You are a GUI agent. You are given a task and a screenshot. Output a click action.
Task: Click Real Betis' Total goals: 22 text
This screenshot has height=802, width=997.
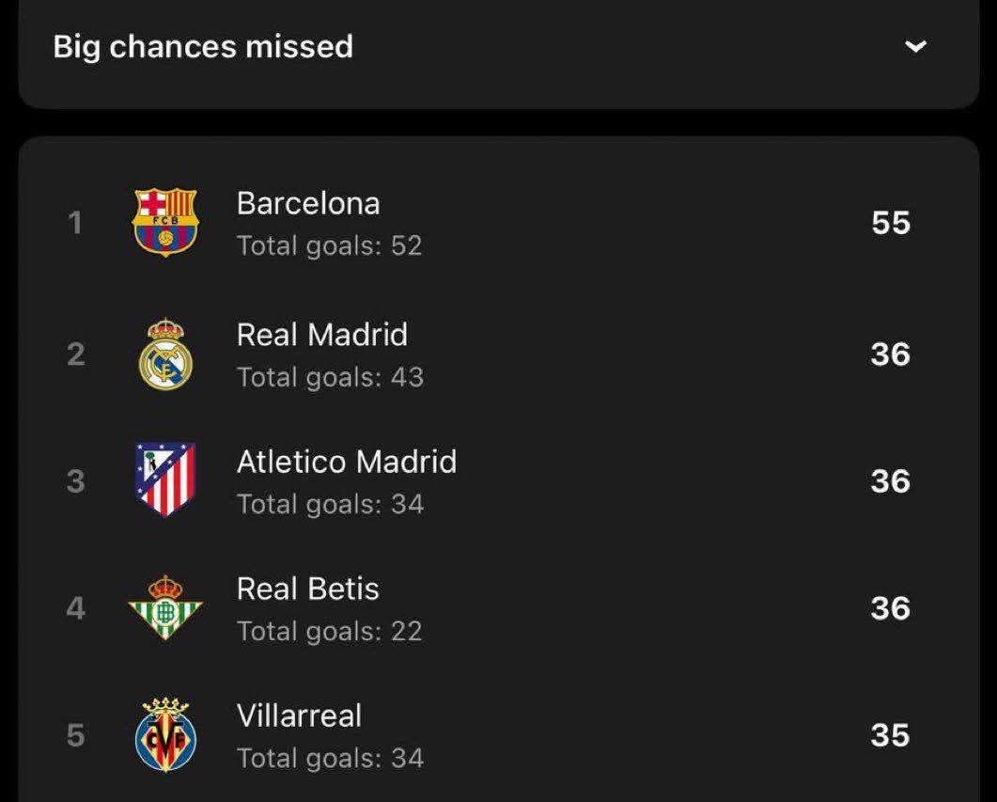(x=329, y=631)
